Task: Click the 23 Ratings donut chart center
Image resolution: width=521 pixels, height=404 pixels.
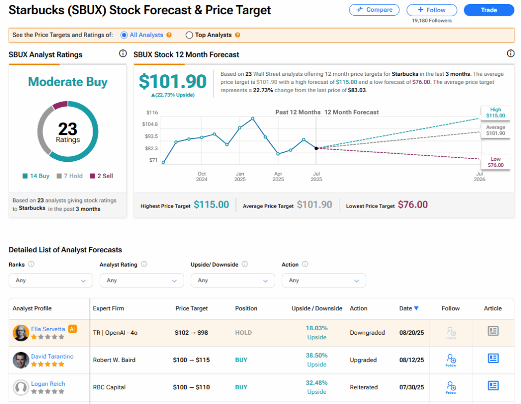Action: coord(68,132)
